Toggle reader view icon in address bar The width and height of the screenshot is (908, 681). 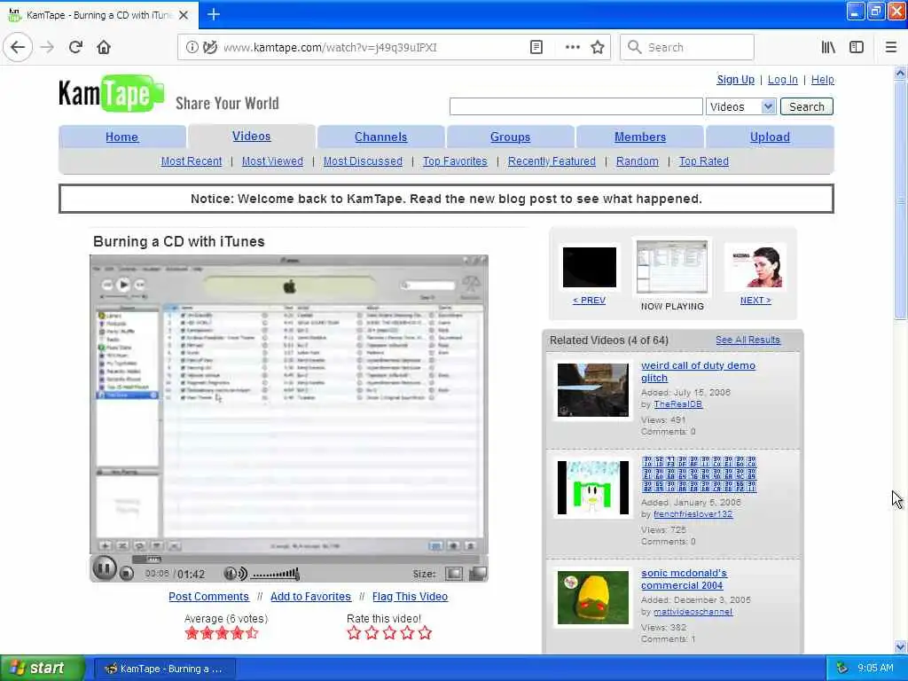pyautogui.click(x=536, y=47)
